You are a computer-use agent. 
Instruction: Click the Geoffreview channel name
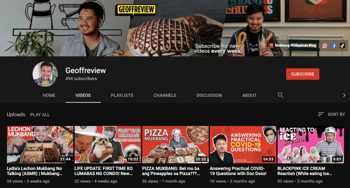pyautogui.click(x=86, y=70)
